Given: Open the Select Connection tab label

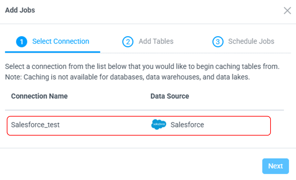Looking at the screenshot, I should [x=61, y=42].
